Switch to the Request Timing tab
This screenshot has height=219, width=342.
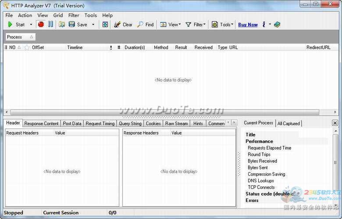(x=100, y=124)
